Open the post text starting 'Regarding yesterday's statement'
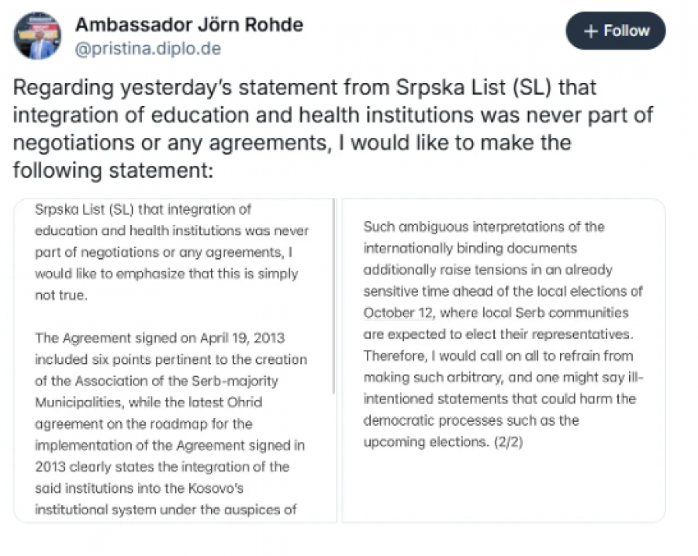Screen dimensions: 698x556 333,129
